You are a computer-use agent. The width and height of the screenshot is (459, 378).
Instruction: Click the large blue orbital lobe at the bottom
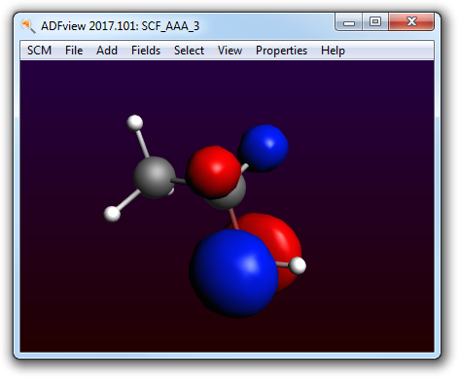pos(233,273)
